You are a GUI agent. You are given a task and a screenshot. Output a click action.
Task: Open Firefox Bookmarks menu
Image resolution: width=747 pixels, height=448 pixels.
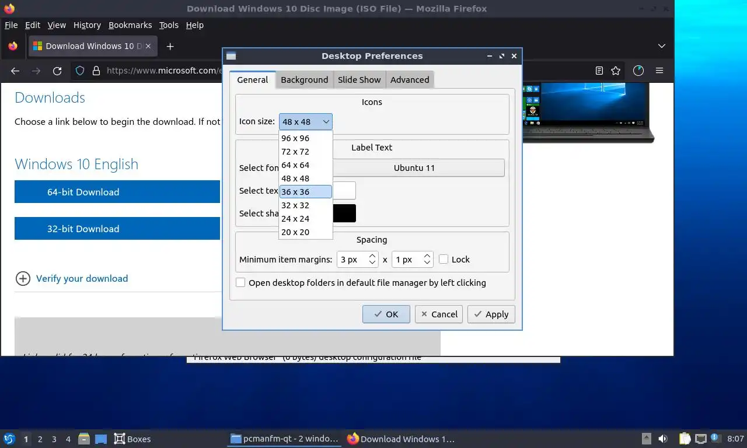[130, 25]
